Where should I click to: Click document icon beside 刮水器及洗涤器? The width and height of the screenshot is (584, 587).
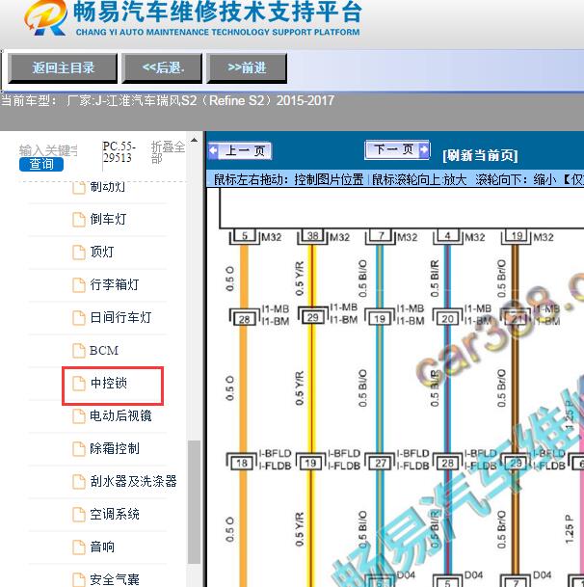79,481
